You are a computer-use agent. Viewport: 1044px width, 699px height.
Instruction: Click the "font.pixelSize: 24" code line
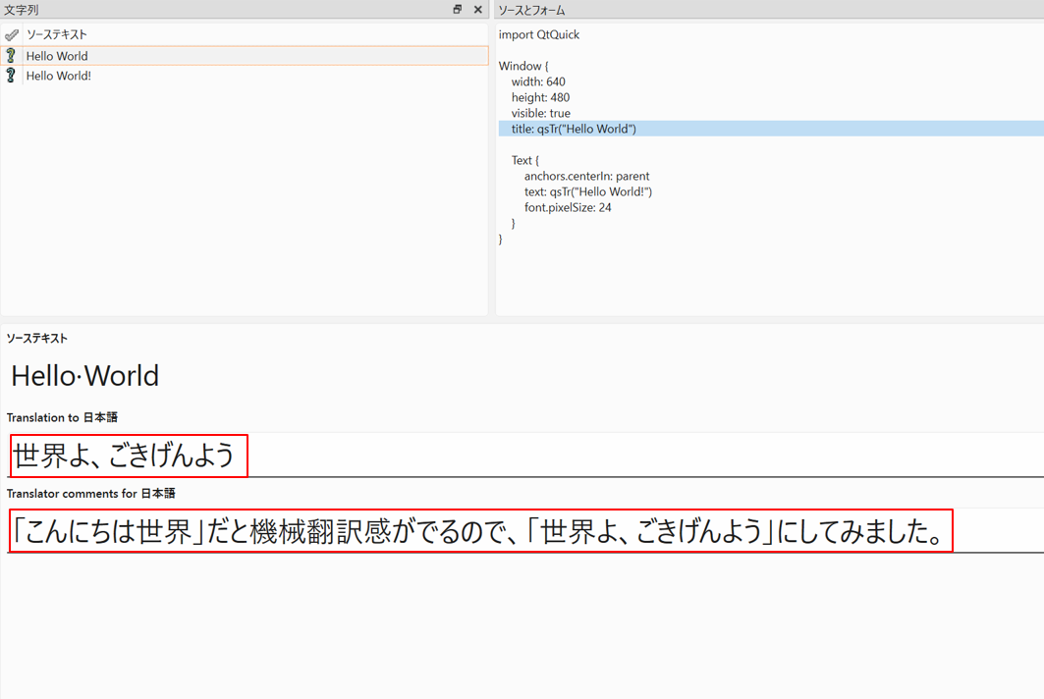[x=568, y=207]
